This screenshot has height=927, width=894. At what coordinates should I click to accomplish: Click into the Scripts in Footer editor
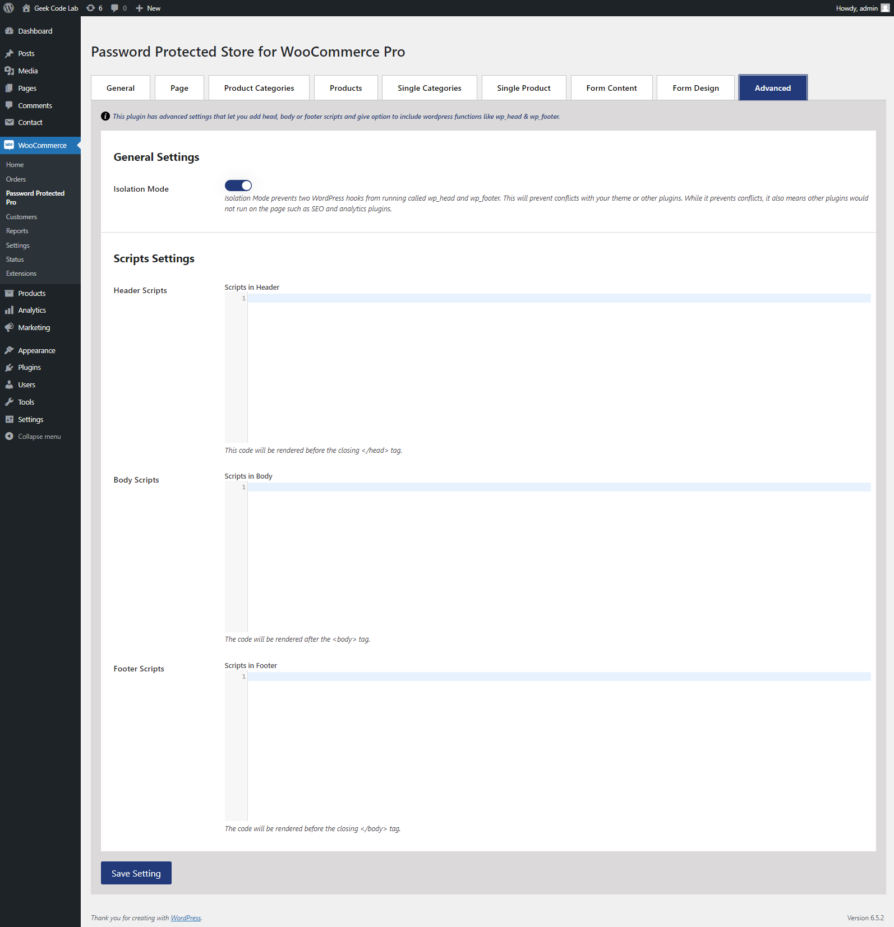click(548, 747)
